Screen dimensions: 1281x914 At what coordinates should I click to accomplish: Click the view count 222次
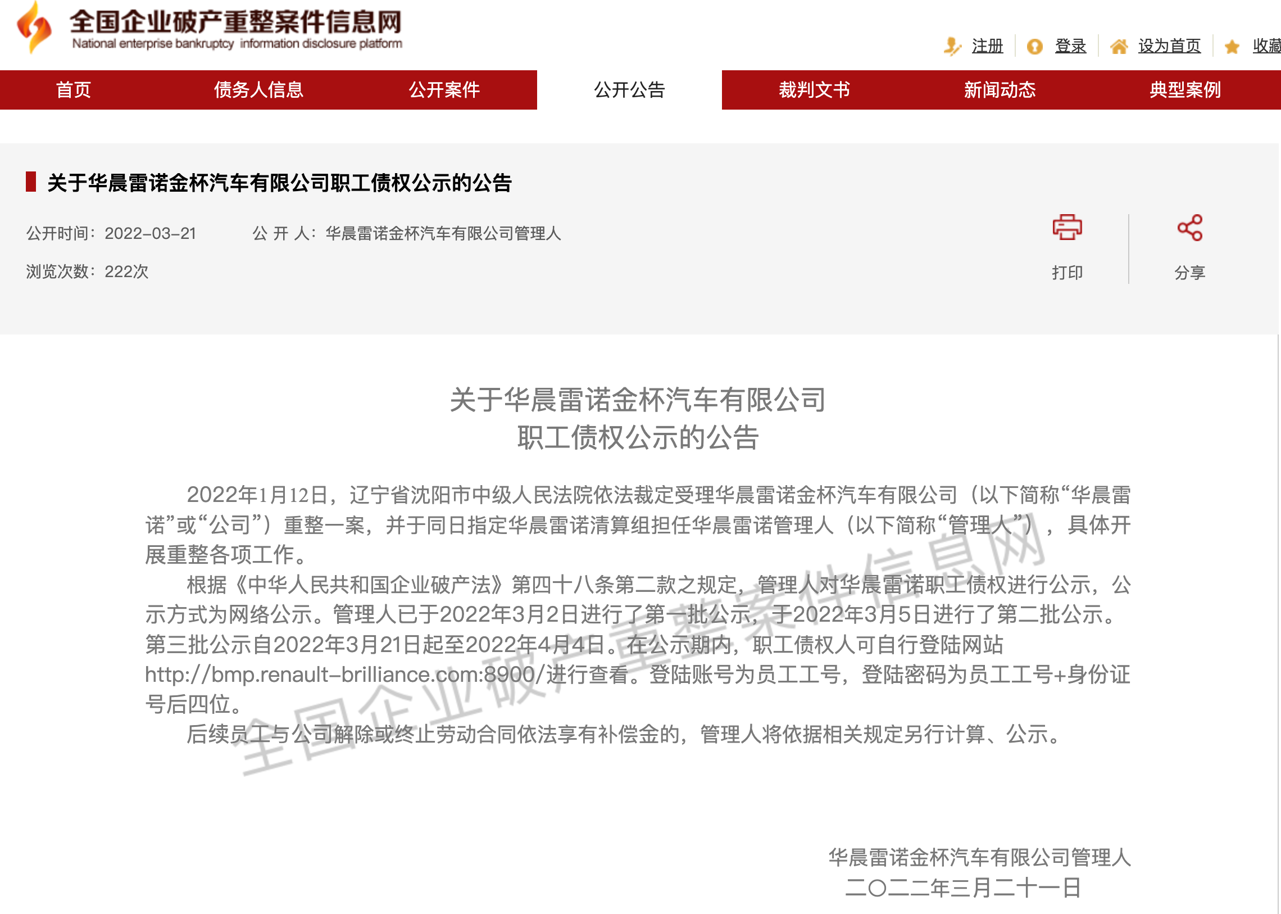point(126,272)
